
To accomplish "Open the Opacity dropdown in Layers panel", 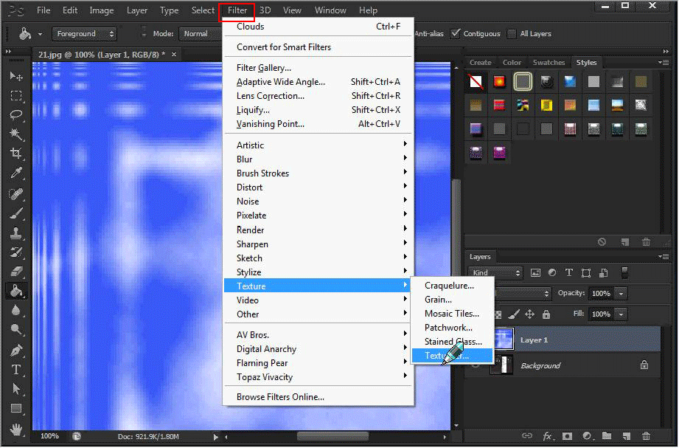I will 621,294.
